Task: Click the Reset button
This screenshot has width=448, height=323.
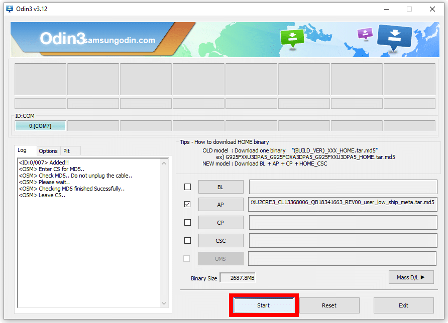Action: click(329, 305)
